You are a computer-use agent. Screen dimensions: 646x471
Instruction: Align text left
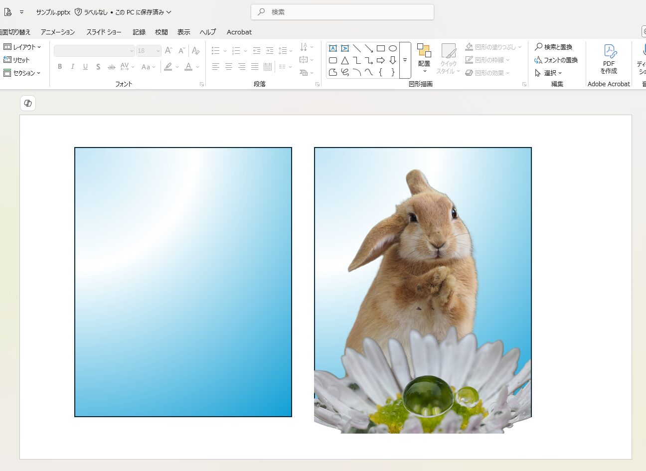pyautogui.click(x=215, y=67)
